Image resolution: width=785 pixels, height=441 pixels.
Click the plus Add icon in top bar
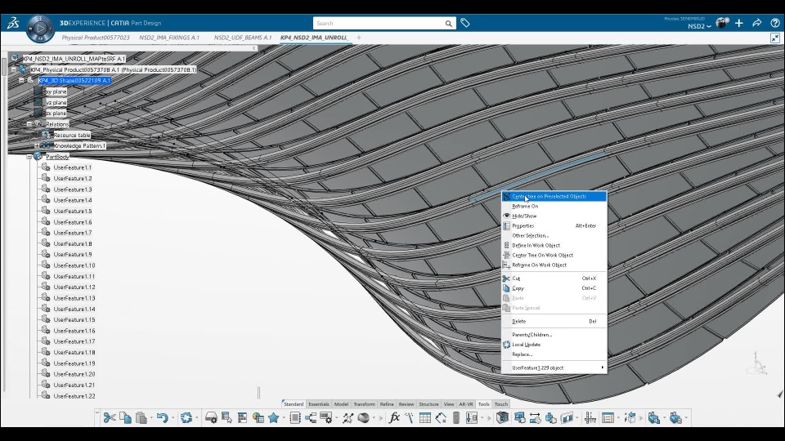tap(739, 24)
